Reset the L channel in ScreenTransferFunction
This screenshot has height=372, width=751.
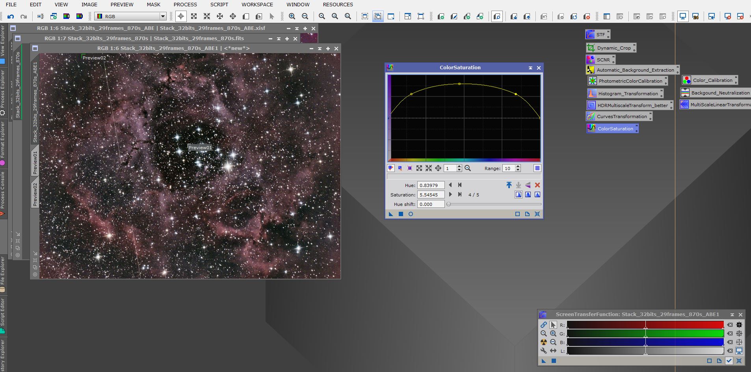click(730, 351)
